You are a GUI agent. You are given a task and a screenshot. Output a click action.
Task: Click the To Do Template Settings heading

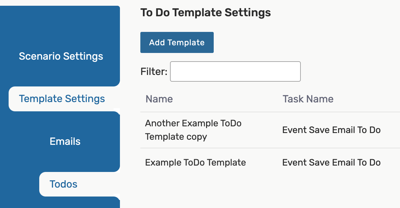point(205,13)
